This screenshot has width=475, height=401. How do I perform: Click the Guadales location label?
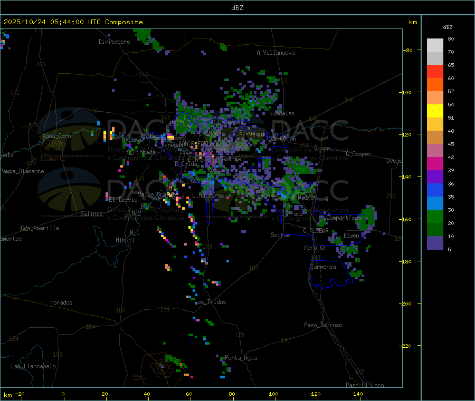282,113
